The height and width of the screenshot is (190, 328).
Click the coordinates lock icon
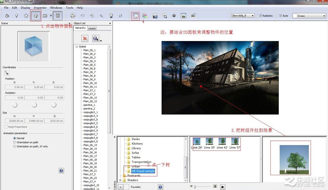(x=7, y=73)
